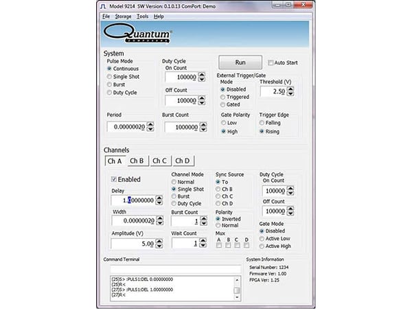Click the Delay input field

tap(133, 201)
